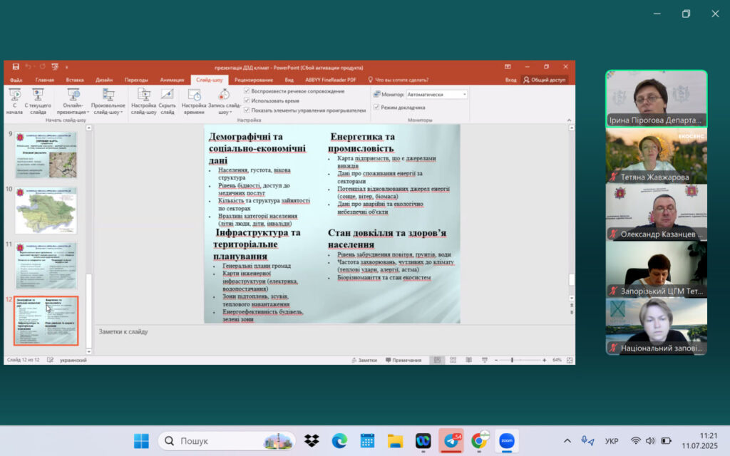Open the Монитор dropdown list
This screenshot has height=456, width=730.
pos(465,94)
